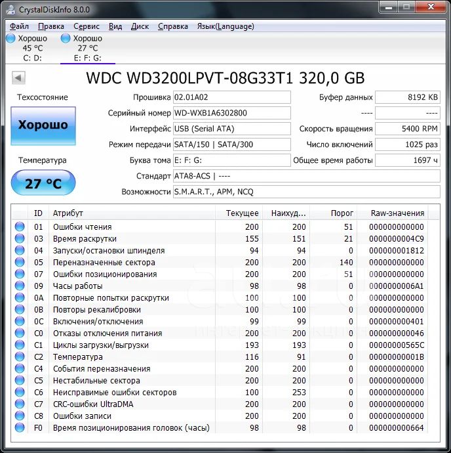The height and width of the screenshot is (453, 451).
Task: Select the Время раскрутки attribute text
Action: pos(85,238)
